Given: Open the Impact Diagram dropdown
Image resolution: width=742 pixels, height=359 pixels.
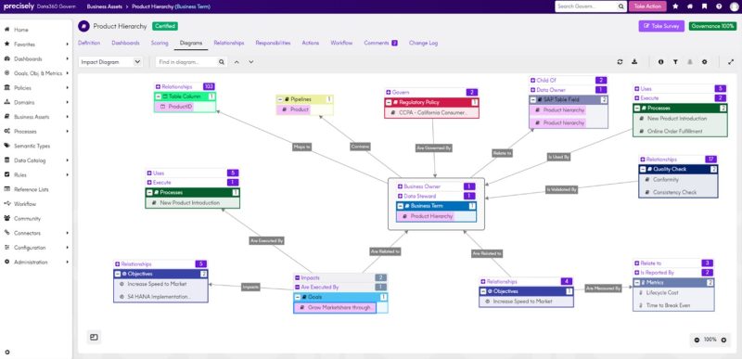Looking at the screenshot, I should point(110,62).
